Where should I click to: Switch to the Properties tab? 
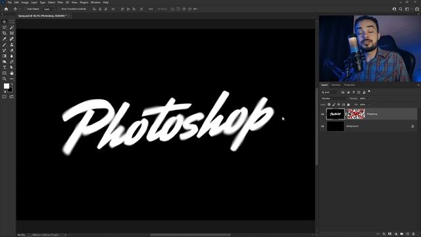pyautogui.click(x=349, y=85)
